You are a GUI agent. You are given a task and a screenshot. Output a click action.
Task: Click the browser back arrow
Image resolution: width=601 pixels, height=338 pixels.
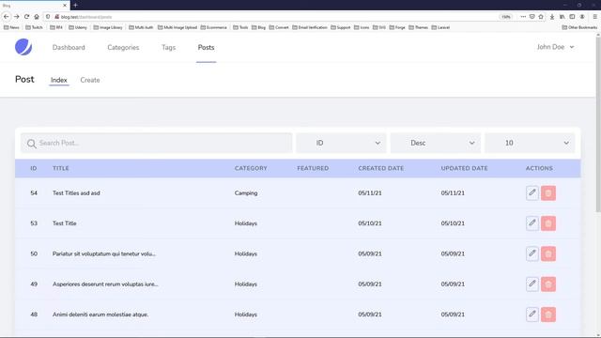pyautogui.click(x=7, y=17)
